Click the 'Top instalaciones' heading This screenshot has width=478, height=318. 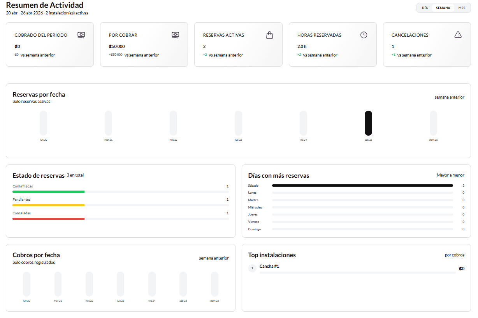pos(272,255)
